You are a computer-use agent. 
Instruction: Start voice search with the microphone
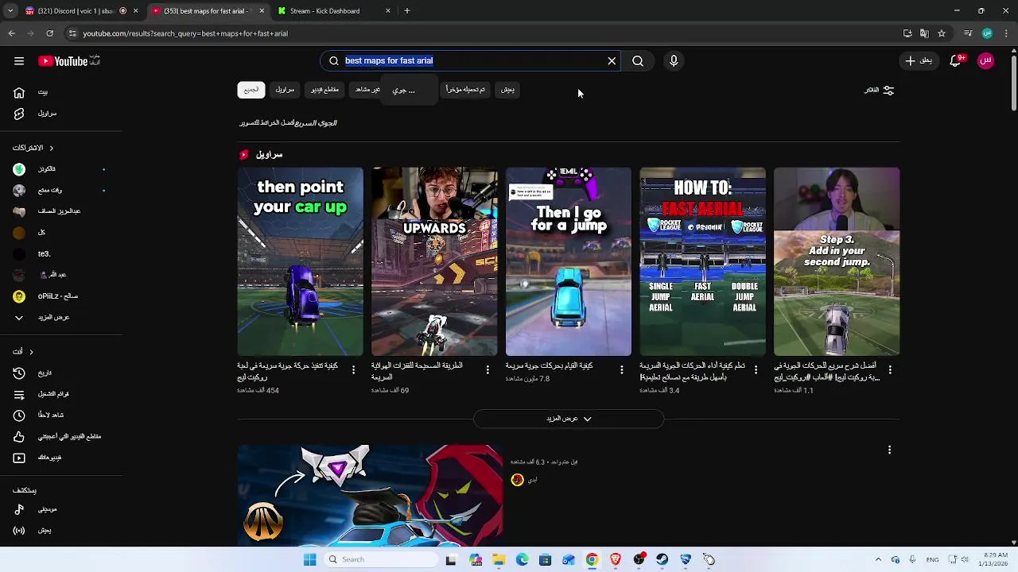[674, 61]
